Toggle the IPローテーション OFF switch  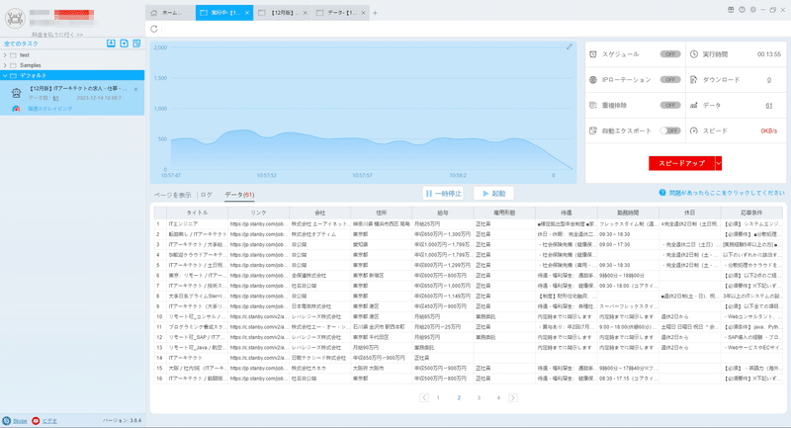coord(670,80)
